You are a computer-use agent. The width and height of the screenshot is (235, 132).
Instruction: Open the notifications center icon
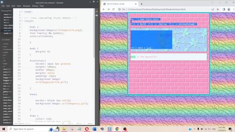[230, 129]
